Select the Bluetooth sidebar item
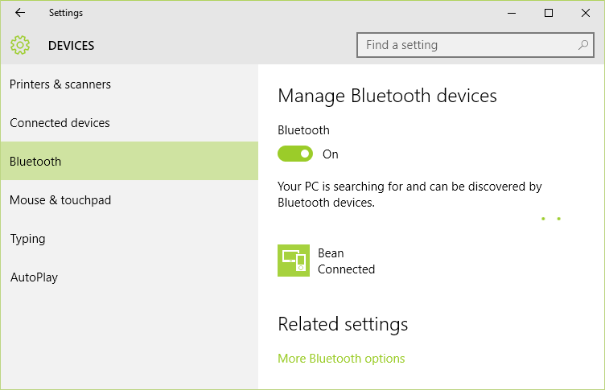This screenshot has width=605, height=390. (35, 162)
